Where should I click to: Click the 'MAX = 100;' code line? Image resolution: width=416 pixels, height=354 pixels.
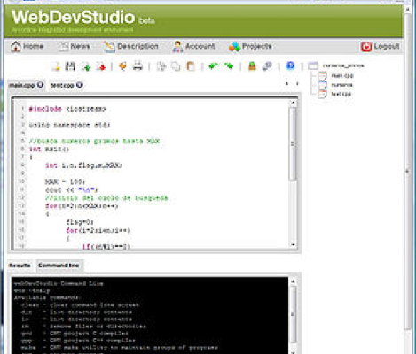pos(65,181)
